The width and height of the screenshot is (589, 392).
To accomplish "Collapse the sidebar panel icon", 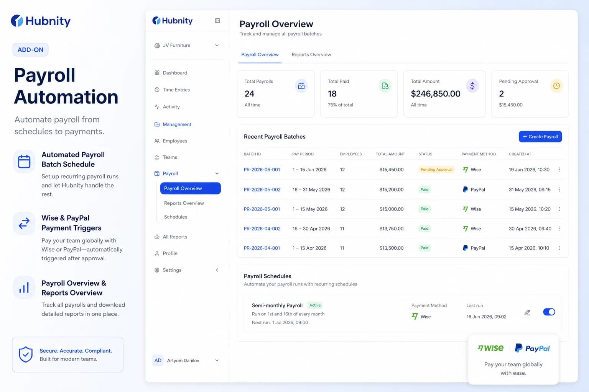I will [x=217, y=21].
